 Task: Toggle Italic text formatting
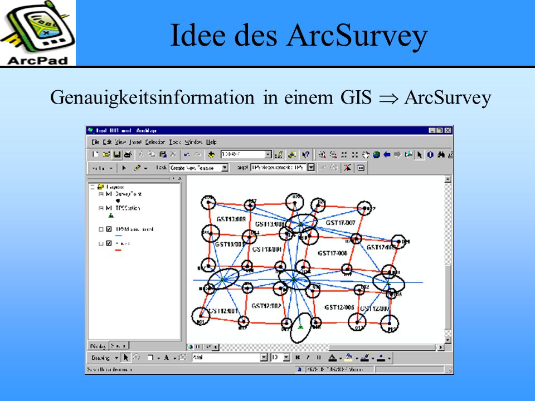point(308,358)
